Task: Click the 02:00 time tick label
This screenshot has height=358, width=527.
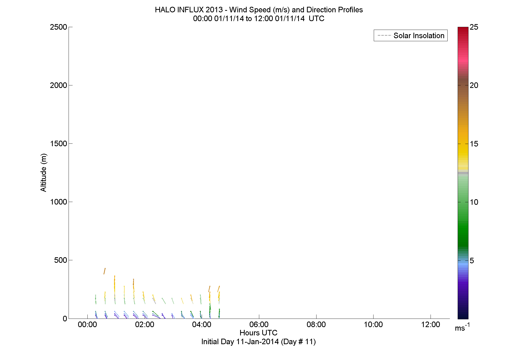Action: point(145,324)
